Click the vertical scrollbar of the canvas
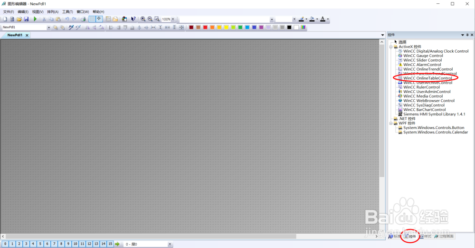475x248 pixels. pos(382,111)
